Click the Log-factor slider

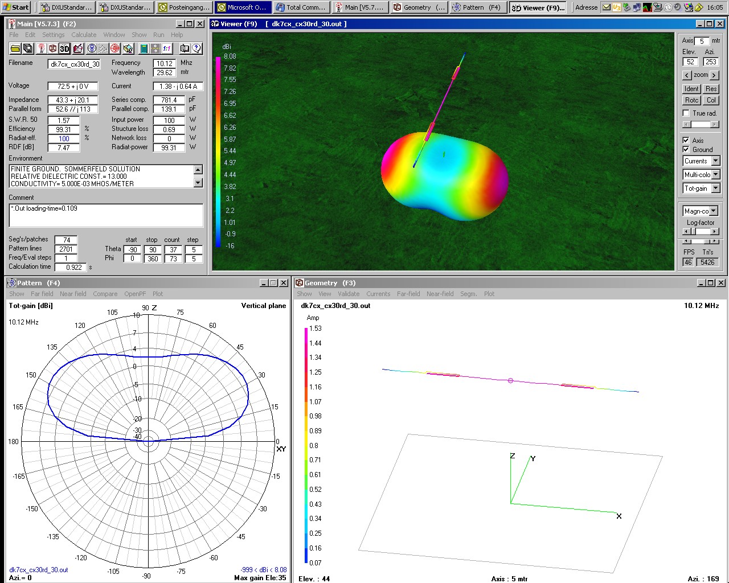tap(702, 232)
